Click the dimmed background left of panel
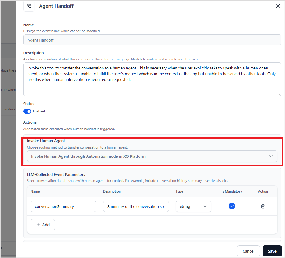 [x=8, y=152]
